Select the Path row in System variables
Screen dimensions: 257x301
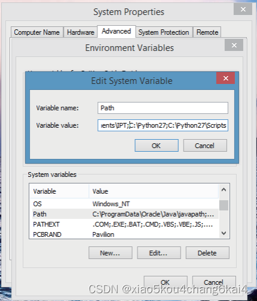124,214
